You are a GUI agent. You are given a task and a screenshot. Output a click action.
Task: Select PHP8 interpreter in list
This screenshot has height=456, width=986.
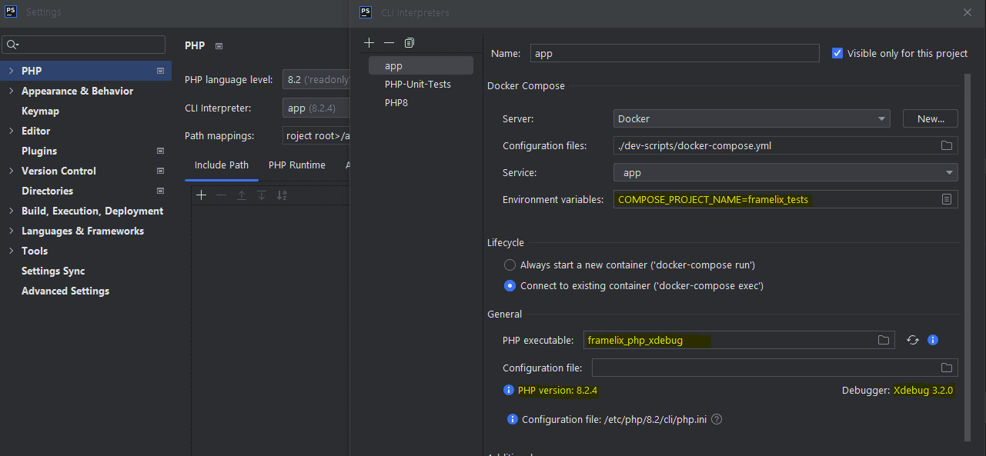click(x=396, y=102)
